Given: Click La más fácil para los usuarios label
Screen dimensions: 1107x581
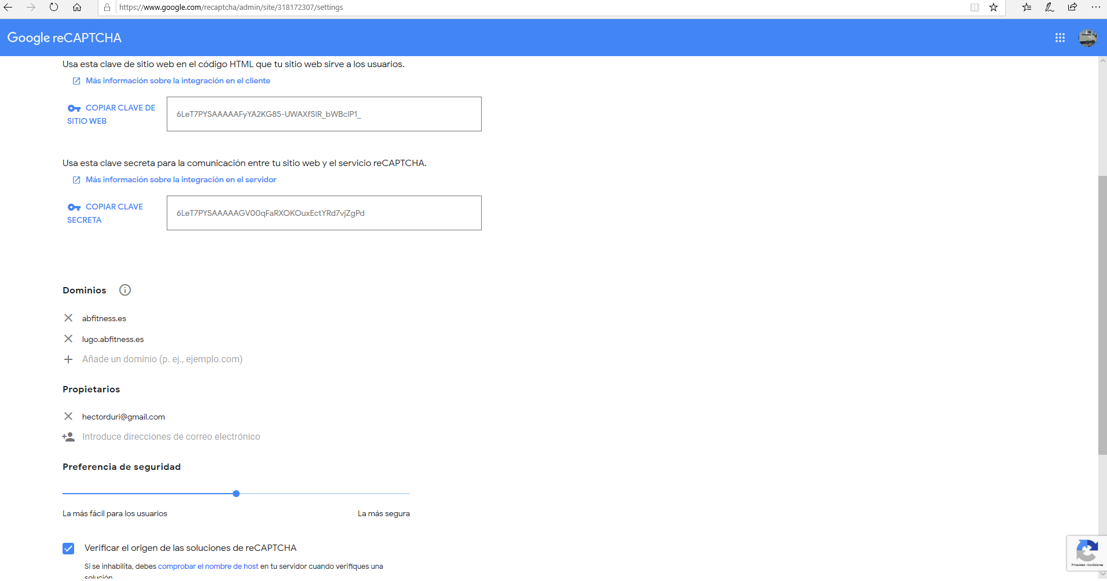Looking at the screenshot, I should tap(115, 513).
